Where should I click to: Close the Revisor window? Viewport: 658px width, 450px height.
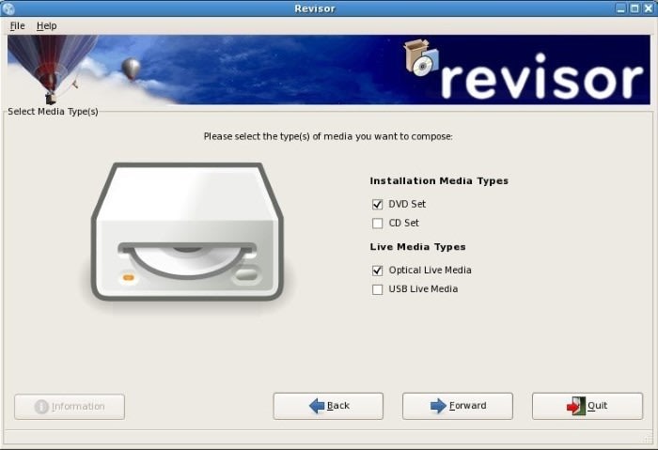(649, 8)
